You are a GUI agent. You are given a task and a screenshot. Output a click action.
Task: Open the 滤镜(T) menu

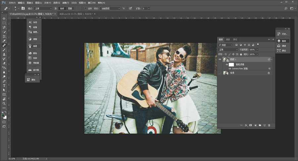[66, 2]
